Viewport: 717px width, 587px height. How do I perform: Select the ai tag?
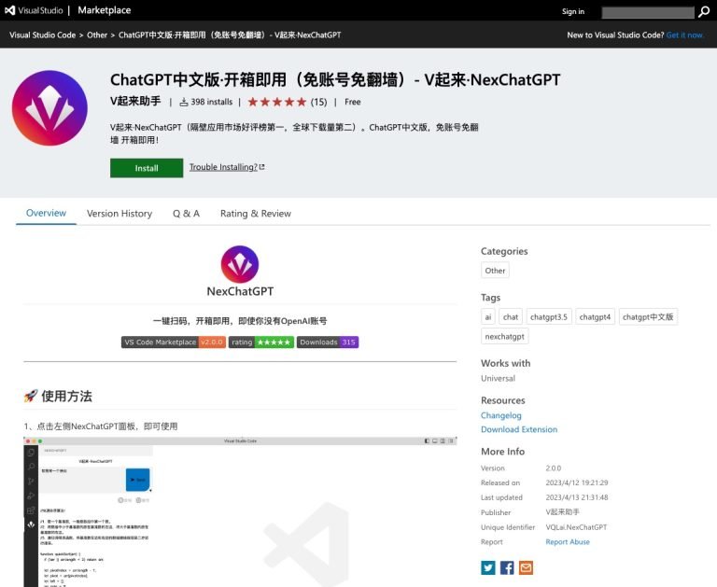click(x=488, y=316)
